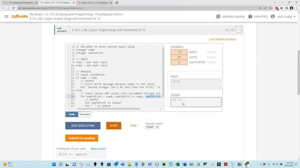Click the num2 variable value 30 box
The height and width of the screenshot is (168, 300).
tap(179, 57)
